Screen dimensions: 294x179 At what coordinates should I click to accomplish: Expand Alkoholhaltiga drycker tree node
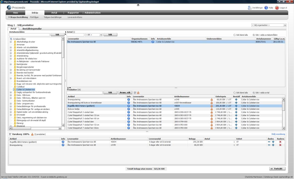[11, 42]
